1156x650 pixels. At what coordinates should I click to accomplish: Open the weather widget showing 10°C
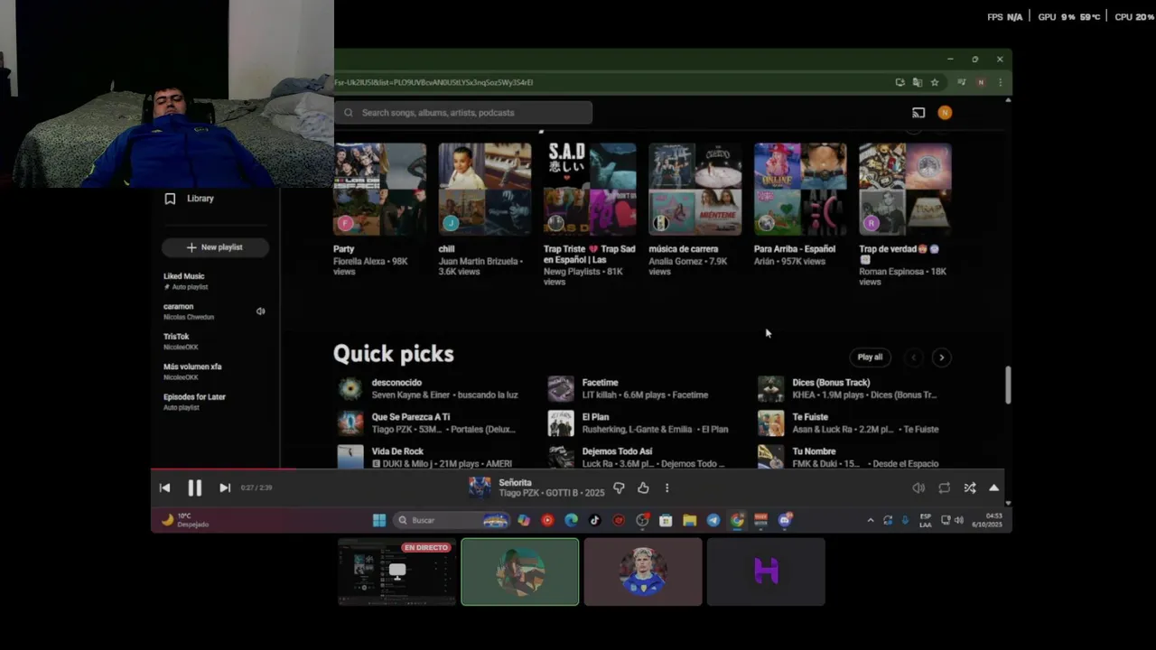point(185,520)
